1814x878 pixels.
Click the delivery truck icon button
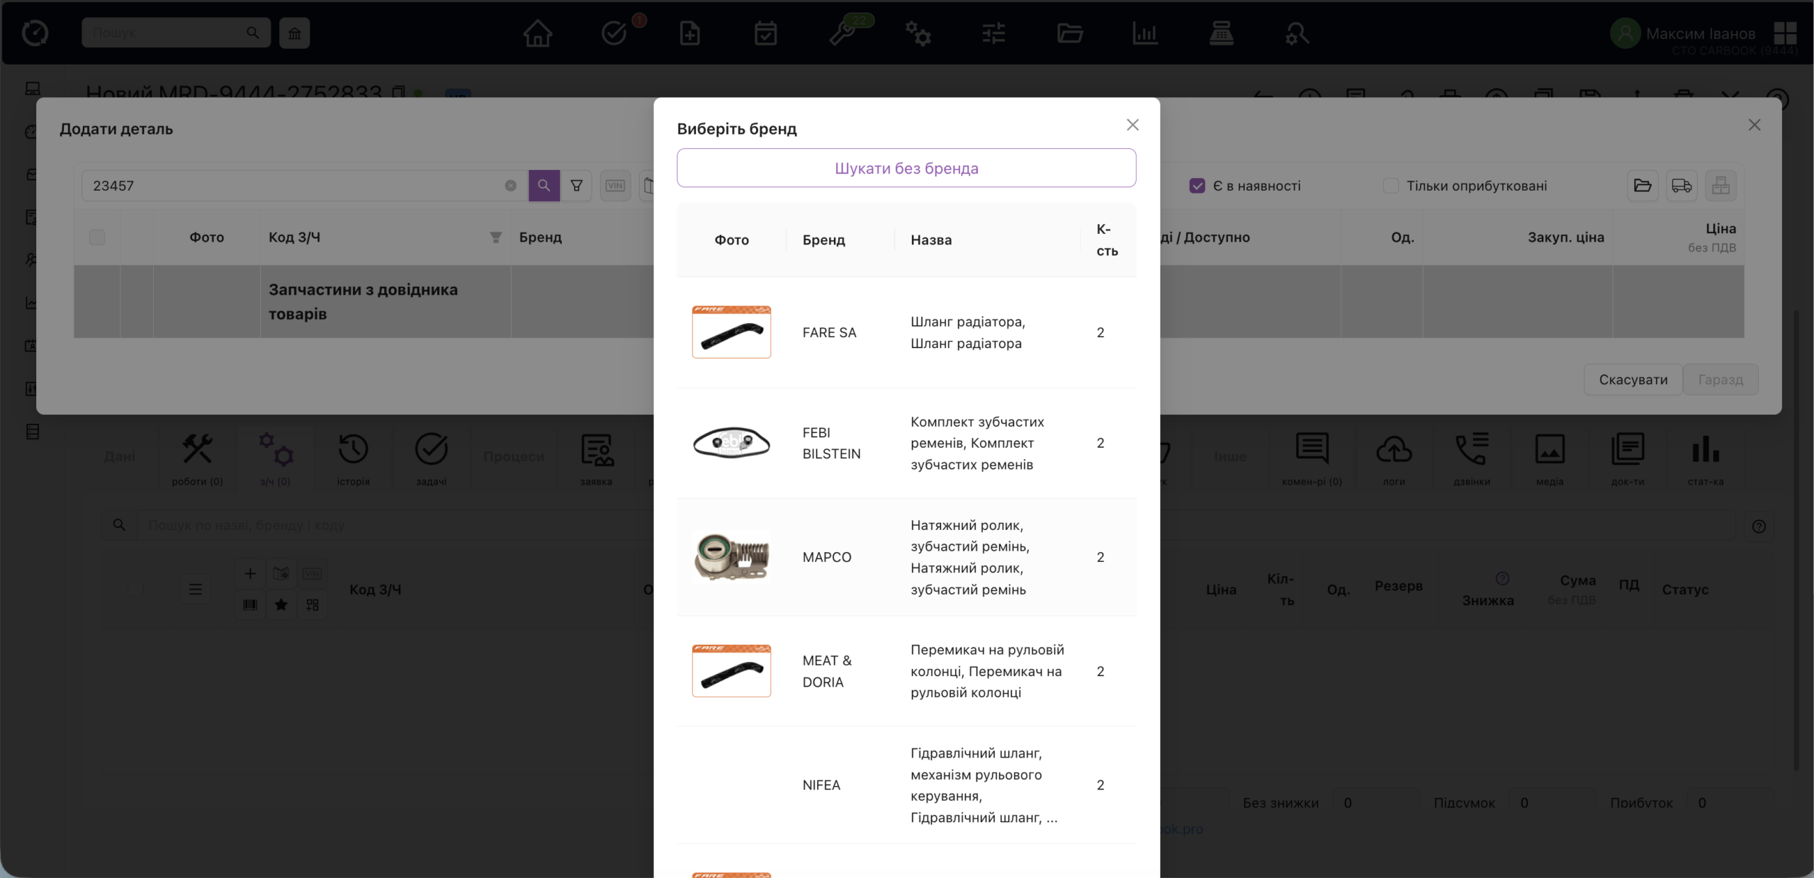(1681, 186)
